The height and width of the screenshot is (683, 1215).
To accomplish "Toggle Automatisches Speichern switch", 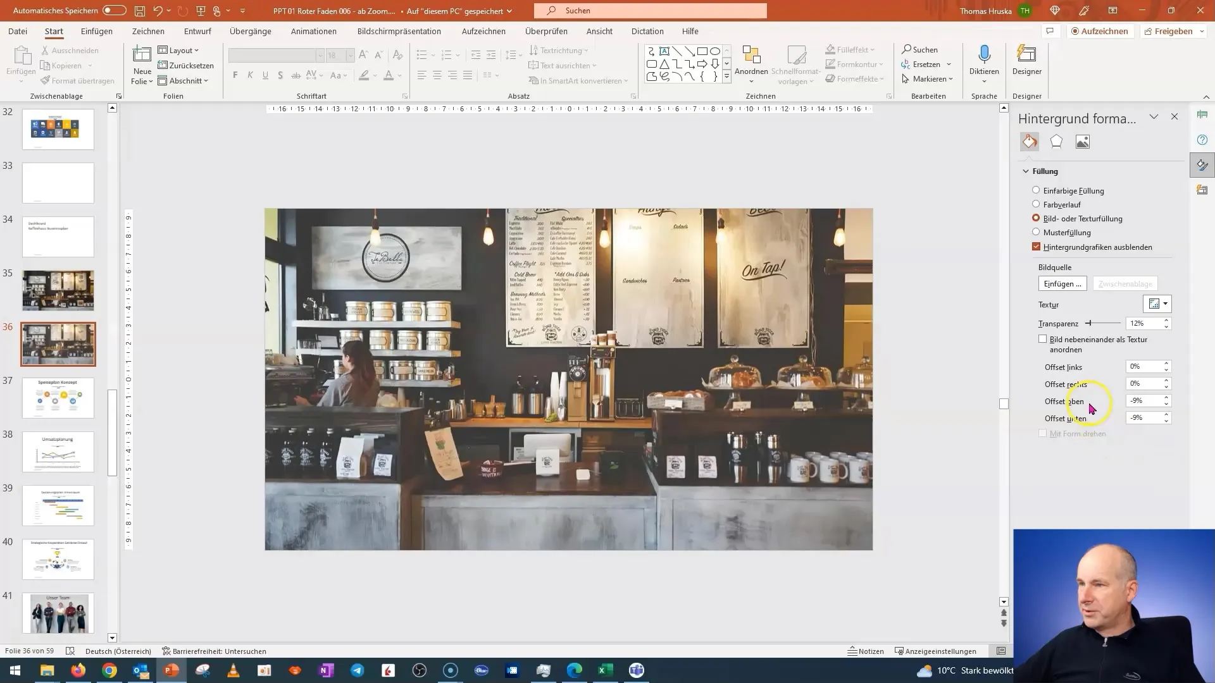I will pos(114,11).
